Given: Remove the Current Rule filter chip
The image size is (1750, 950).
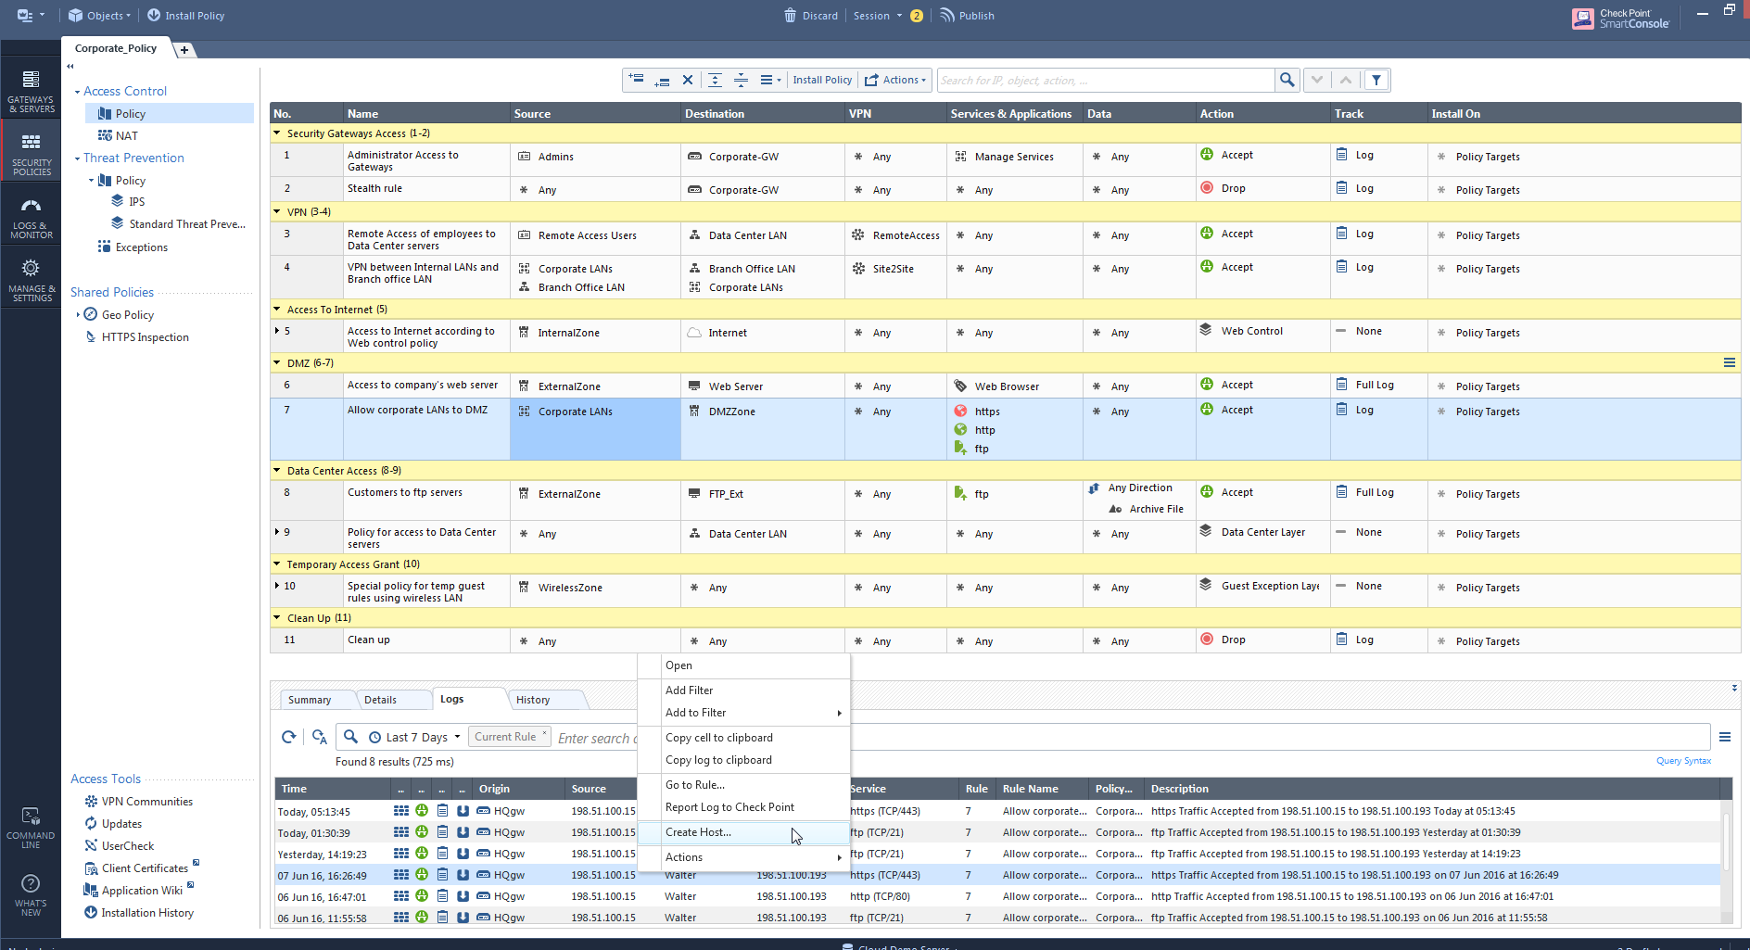Looking at the screenshot, I should point(545,733).
